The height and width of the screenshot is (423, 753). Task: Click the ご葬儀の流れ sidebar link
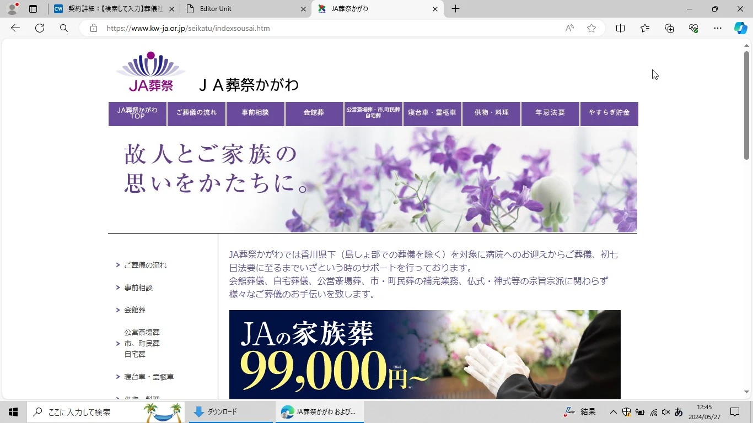[145, 265]
